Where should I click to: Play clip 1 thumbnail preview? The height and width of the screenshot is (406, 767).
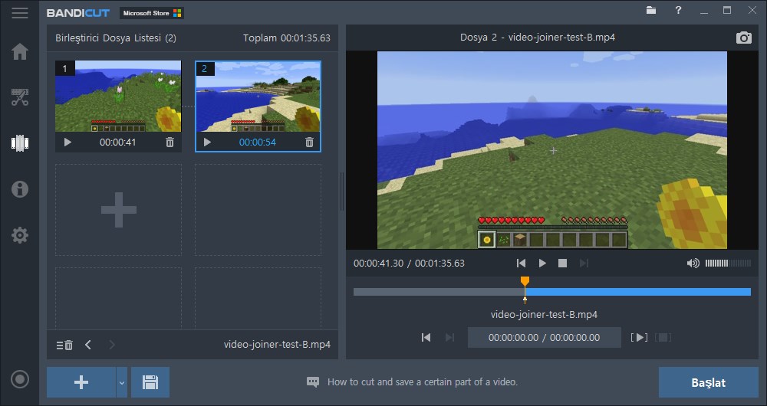pyautogui.click(x=67, y=142)
